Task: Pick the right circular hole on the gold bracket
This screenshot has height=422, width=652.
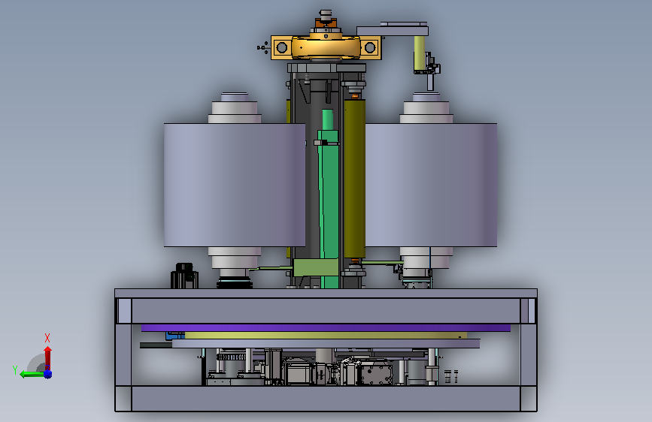Action: 370,47
